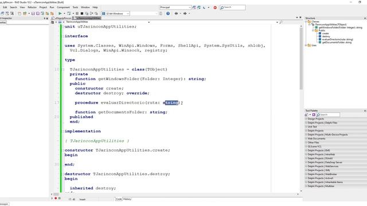Image resolution: width=367 pixels, height=206 pixels.
Task: Click the red stop icon near search
Action: [215, 7]
